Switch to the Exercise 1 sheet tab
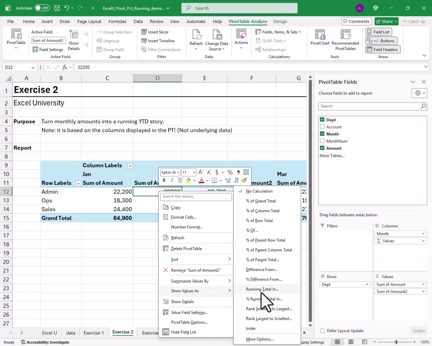This screenshot has width=432, height=346. coord(94,333)
